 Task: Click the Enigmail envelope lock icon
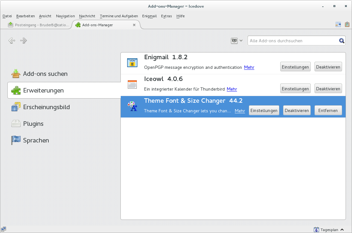click(132, 62)
